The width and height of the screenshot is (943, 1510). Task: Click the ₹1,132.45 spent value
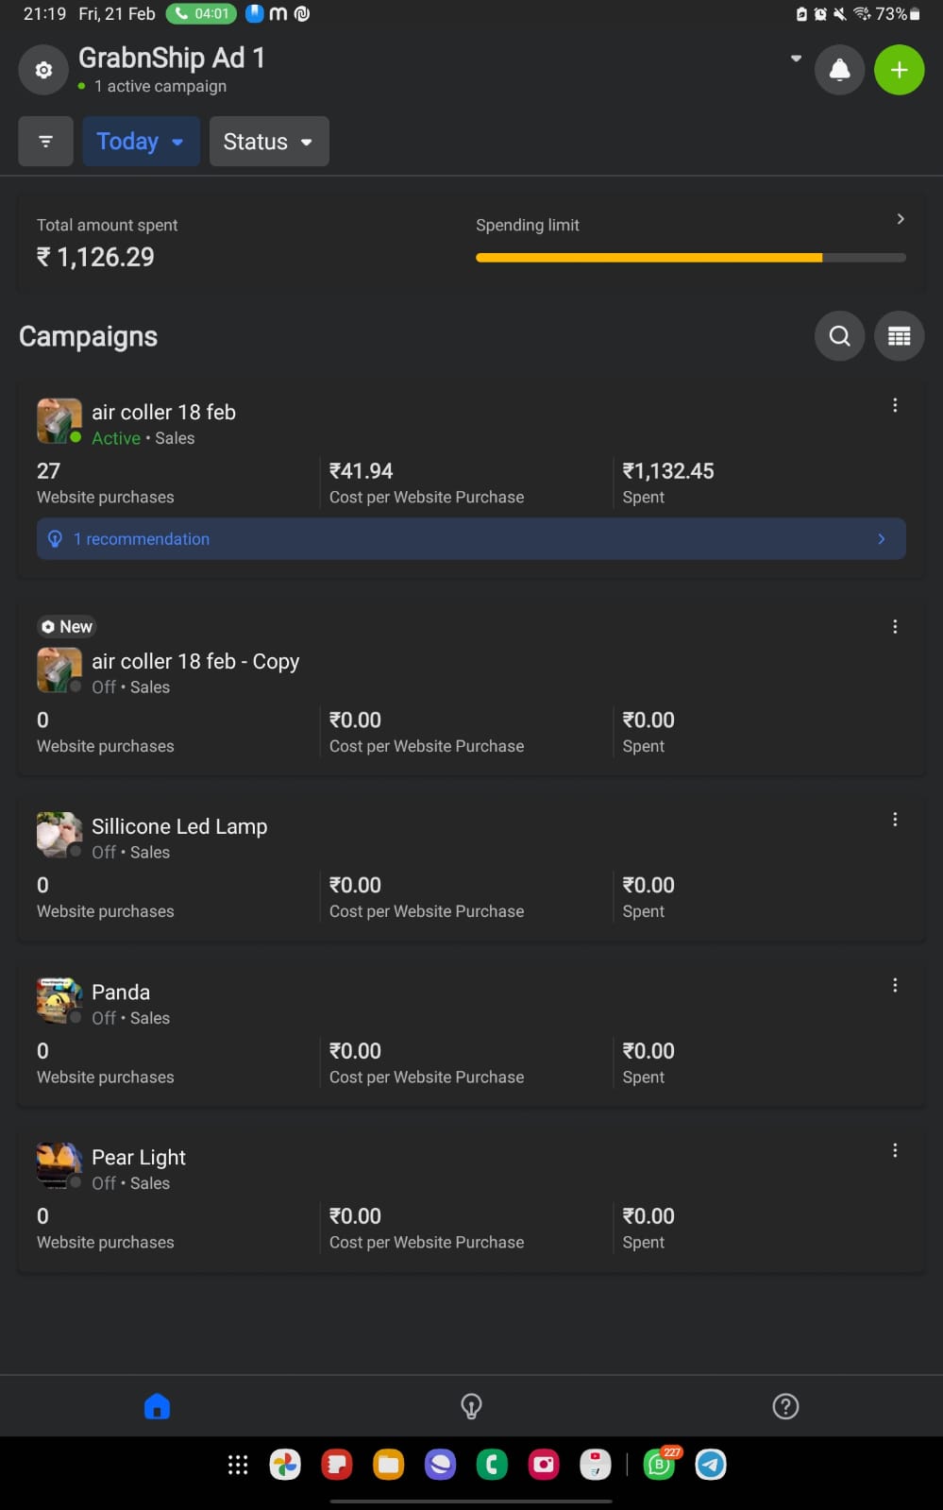pos(668,471)
